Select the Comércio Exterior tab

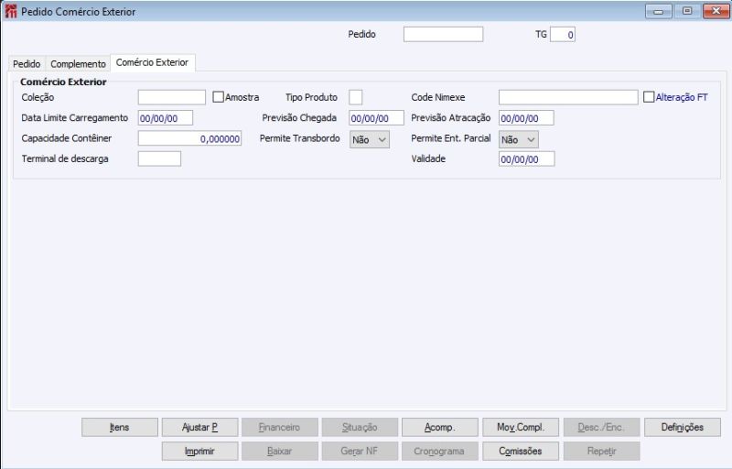[152, 62]
